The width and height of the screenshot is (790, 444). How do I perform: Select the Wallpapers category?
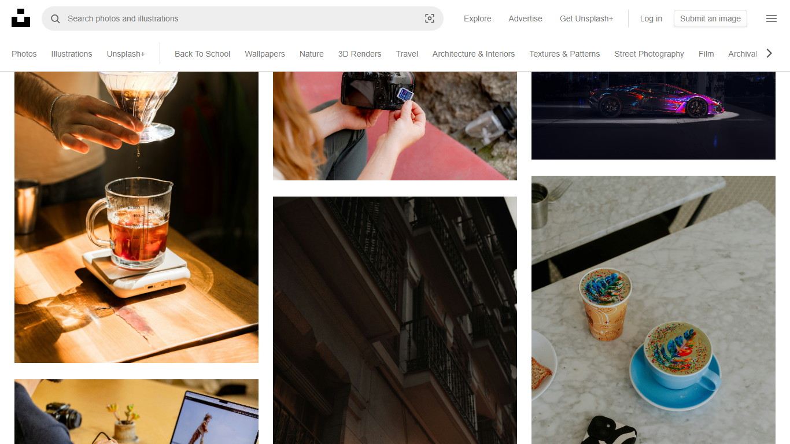pyautogui.click(x=265, y=54)
